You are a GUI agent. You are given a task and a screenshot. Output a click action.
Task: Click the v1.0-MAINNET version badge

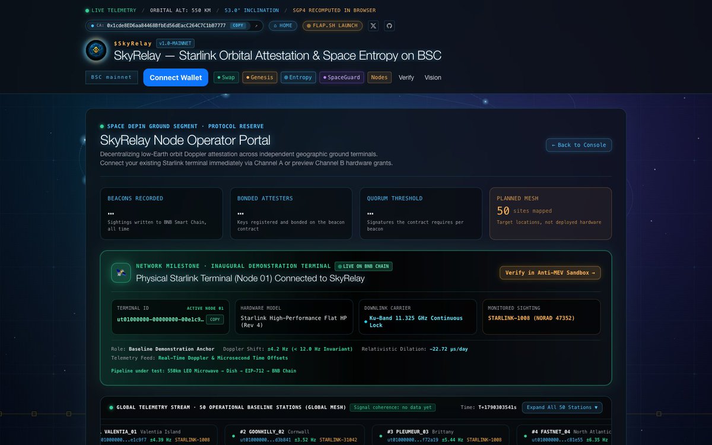point(175,43)
